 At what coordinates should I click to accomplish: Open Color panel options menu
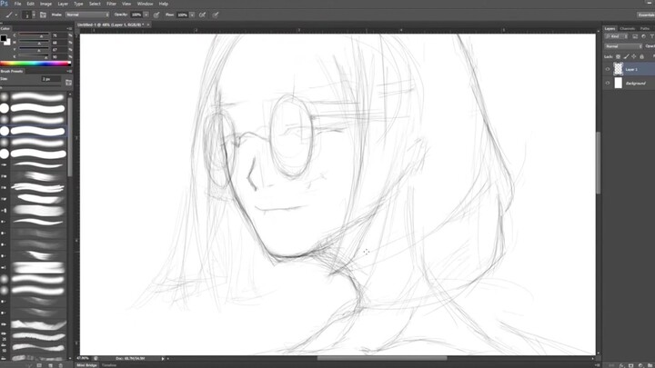click(x=69, y=28)
